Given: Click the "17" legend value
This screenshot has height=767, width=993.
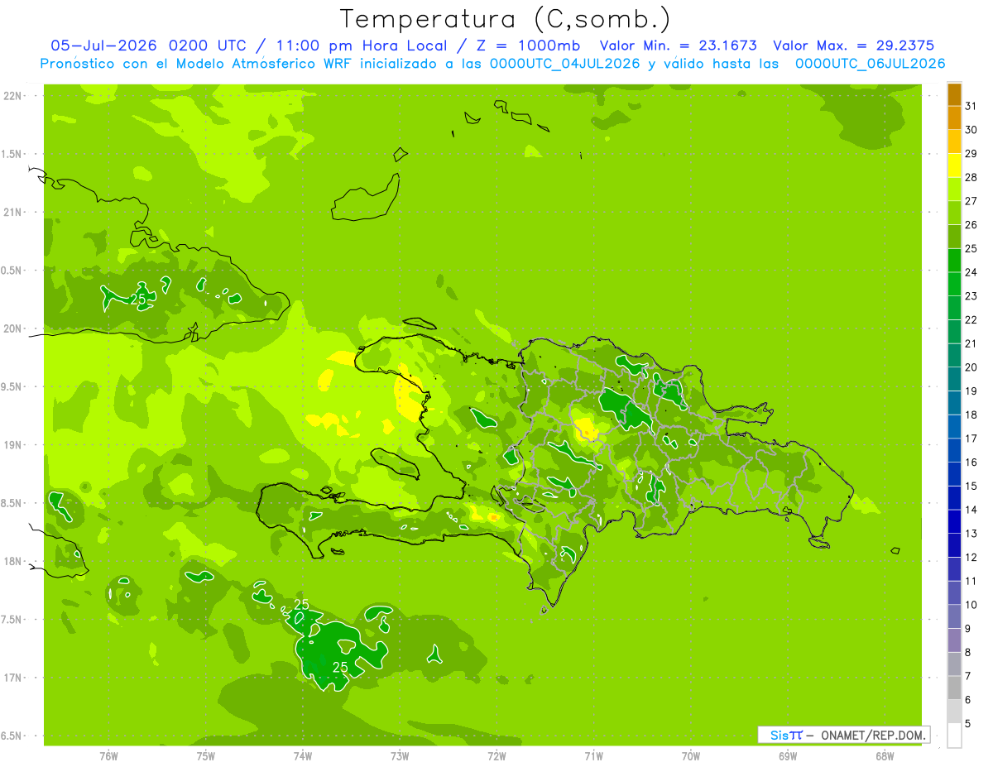Looking at the screenshot, I should point(971,439).
